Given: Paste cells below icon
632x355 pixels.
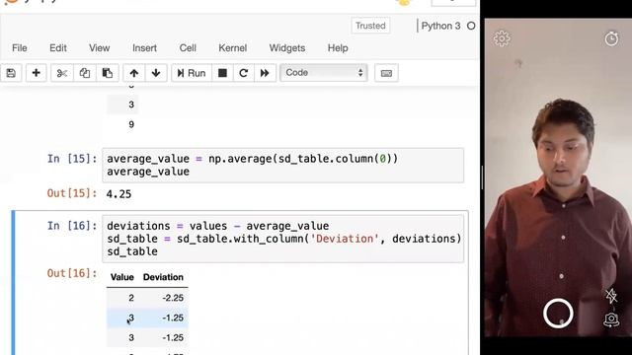Looking at the screenshot, I should [108, 73].
